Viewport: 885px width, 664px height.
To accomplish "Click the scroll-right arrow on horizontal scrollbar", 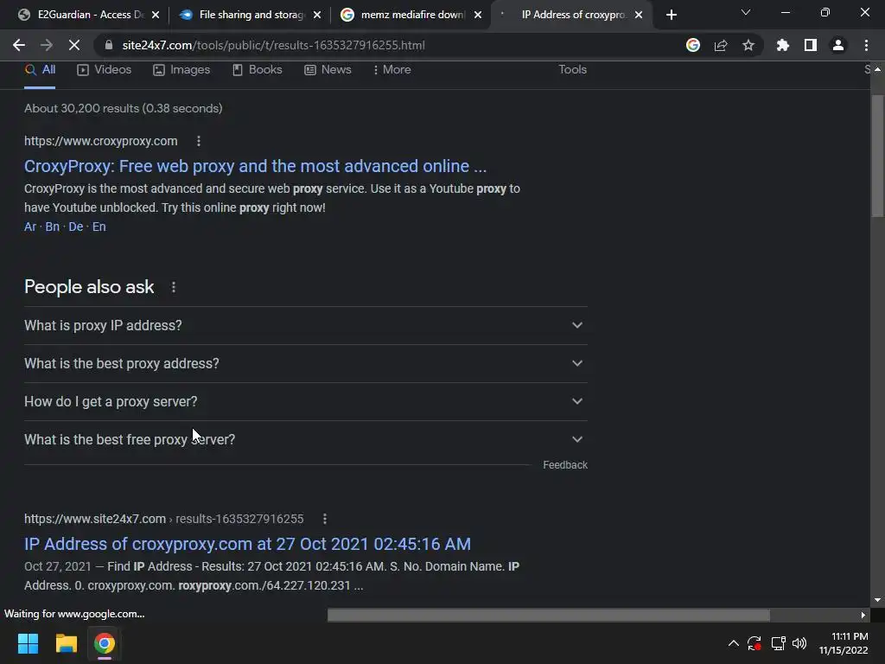I will point(863,615).
